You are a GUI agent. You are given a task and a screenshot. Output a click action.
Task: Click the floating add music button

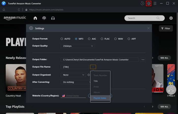pyautogui.click(x=171, y=89)
